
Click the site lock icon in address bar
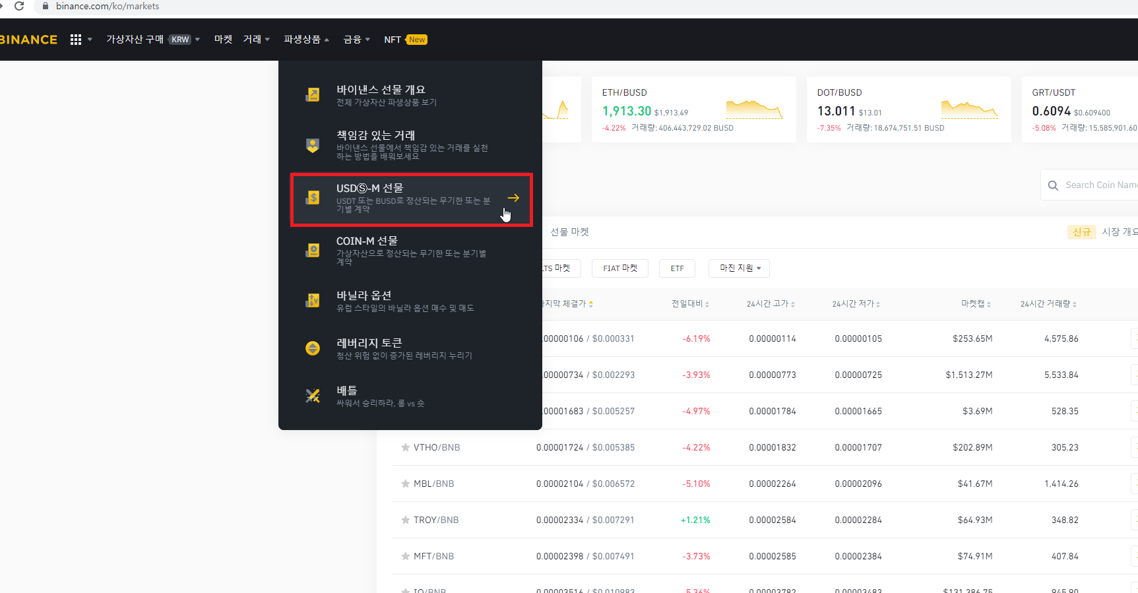(46, 6)
